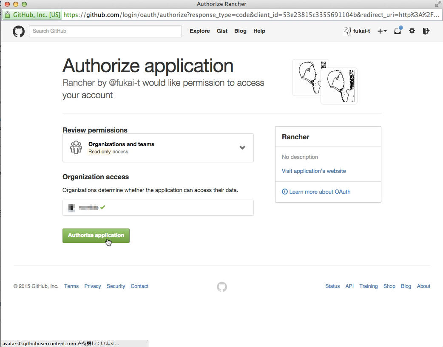Click the Review permissions heading
The width and height of the screenshot is (443, 347).
[95, 130]
